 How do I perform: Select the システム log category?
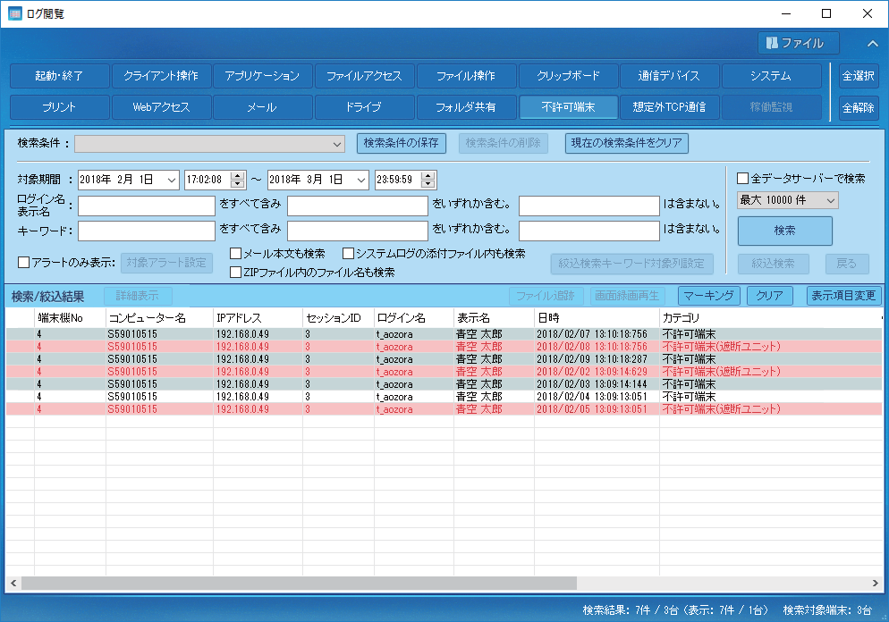(x=771, y=76)
